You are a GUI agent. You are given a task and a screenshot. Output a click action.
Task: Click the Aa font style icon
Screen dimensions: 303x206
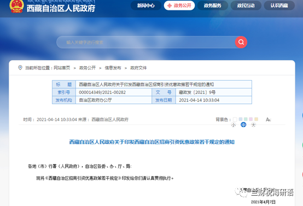pos(268,120)
